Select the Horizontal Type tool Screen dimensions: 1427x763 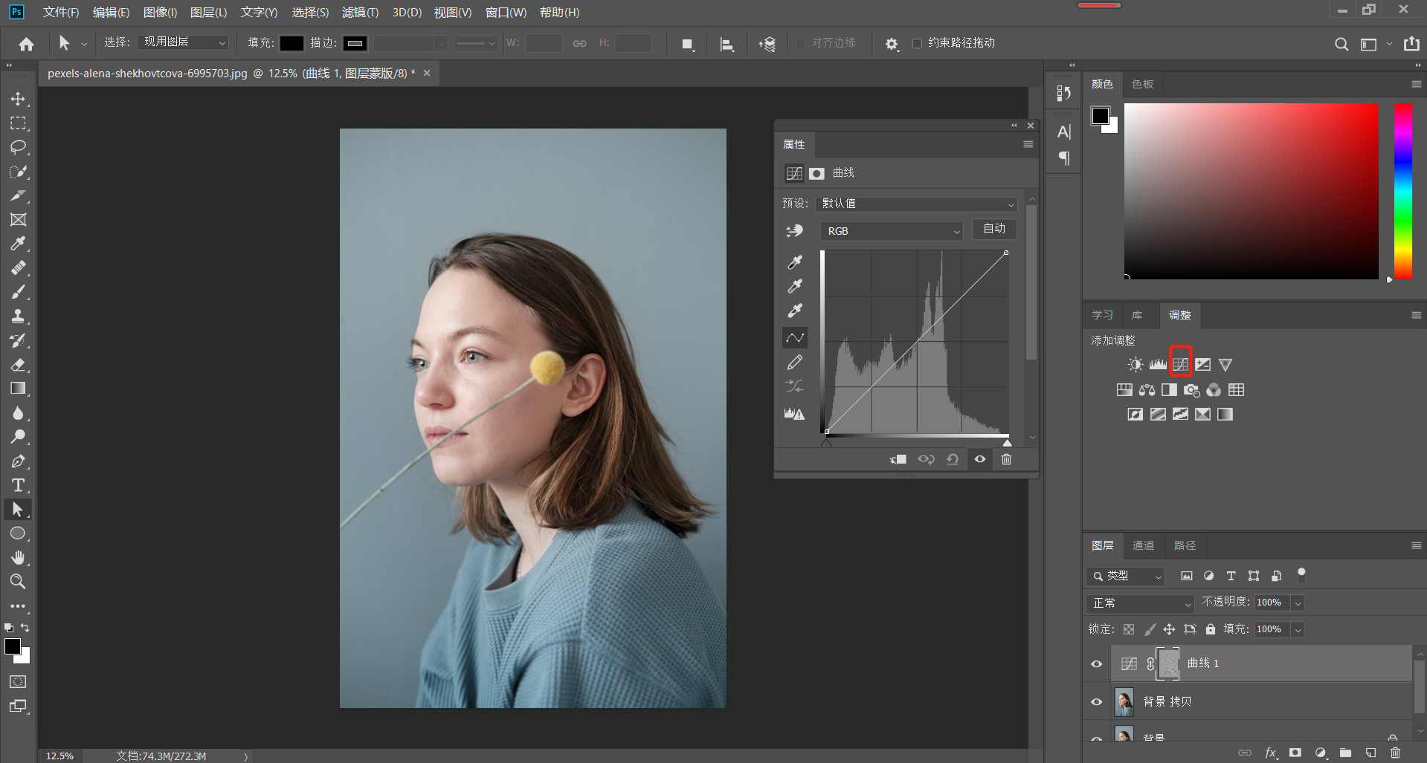(x=18, y=485)
